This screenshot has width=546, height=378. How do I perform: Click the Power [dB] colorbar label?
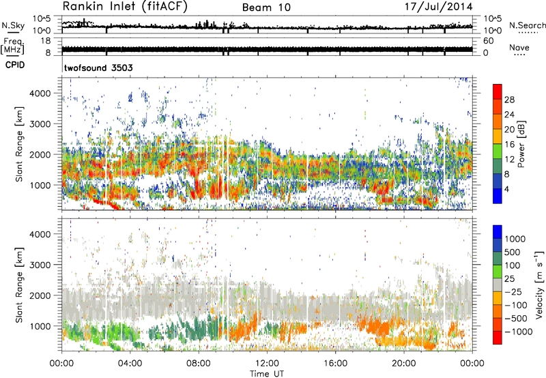click(521, 144)
